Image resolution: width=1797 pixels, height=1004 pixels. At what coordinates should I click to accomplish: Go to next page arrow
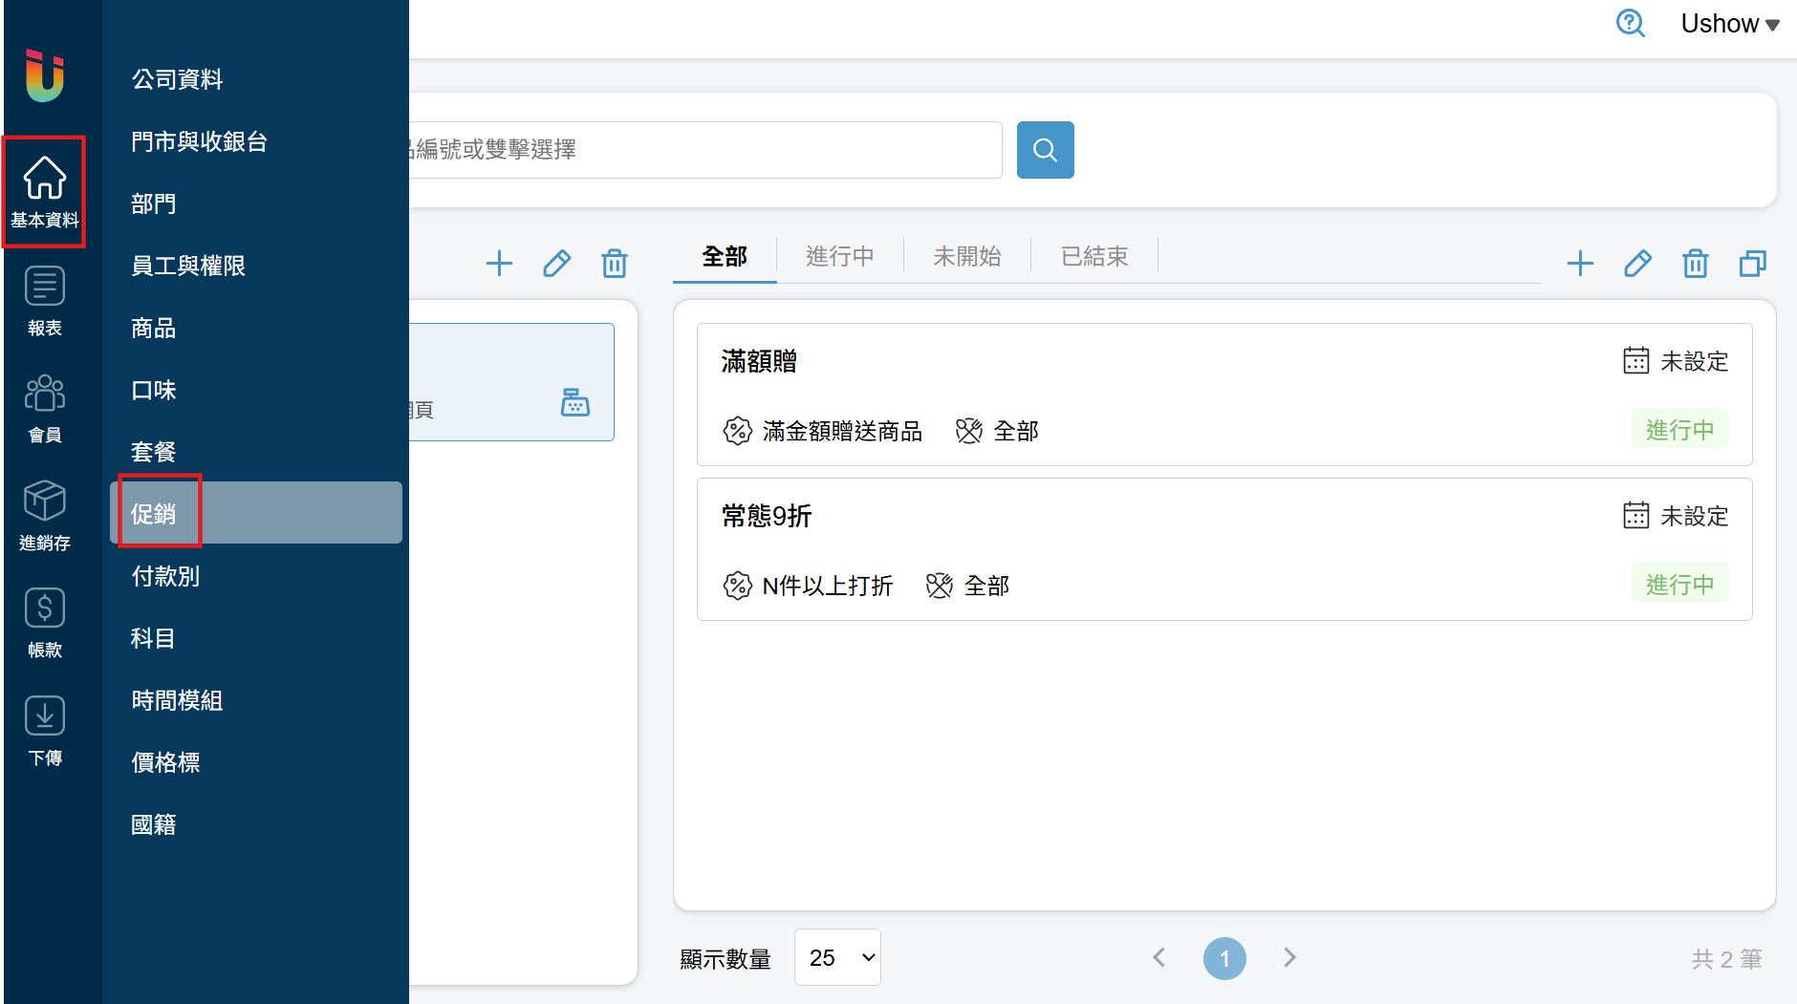click(1289, 957)
